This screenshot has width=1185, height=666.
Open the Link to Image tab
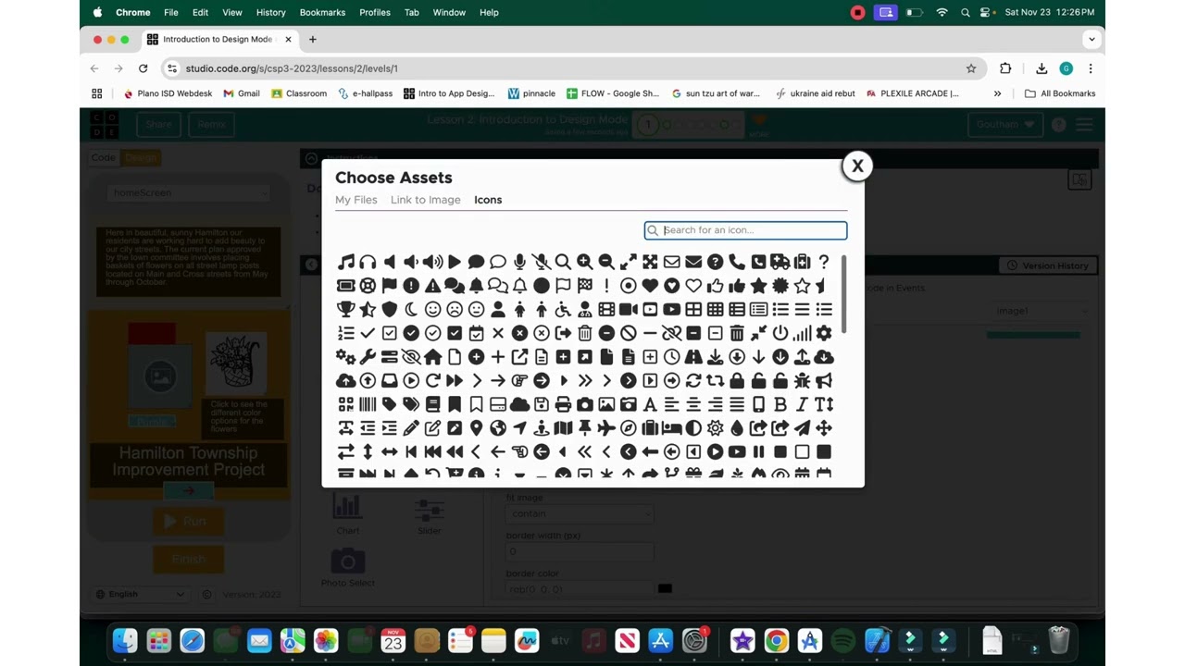[426, 200]
